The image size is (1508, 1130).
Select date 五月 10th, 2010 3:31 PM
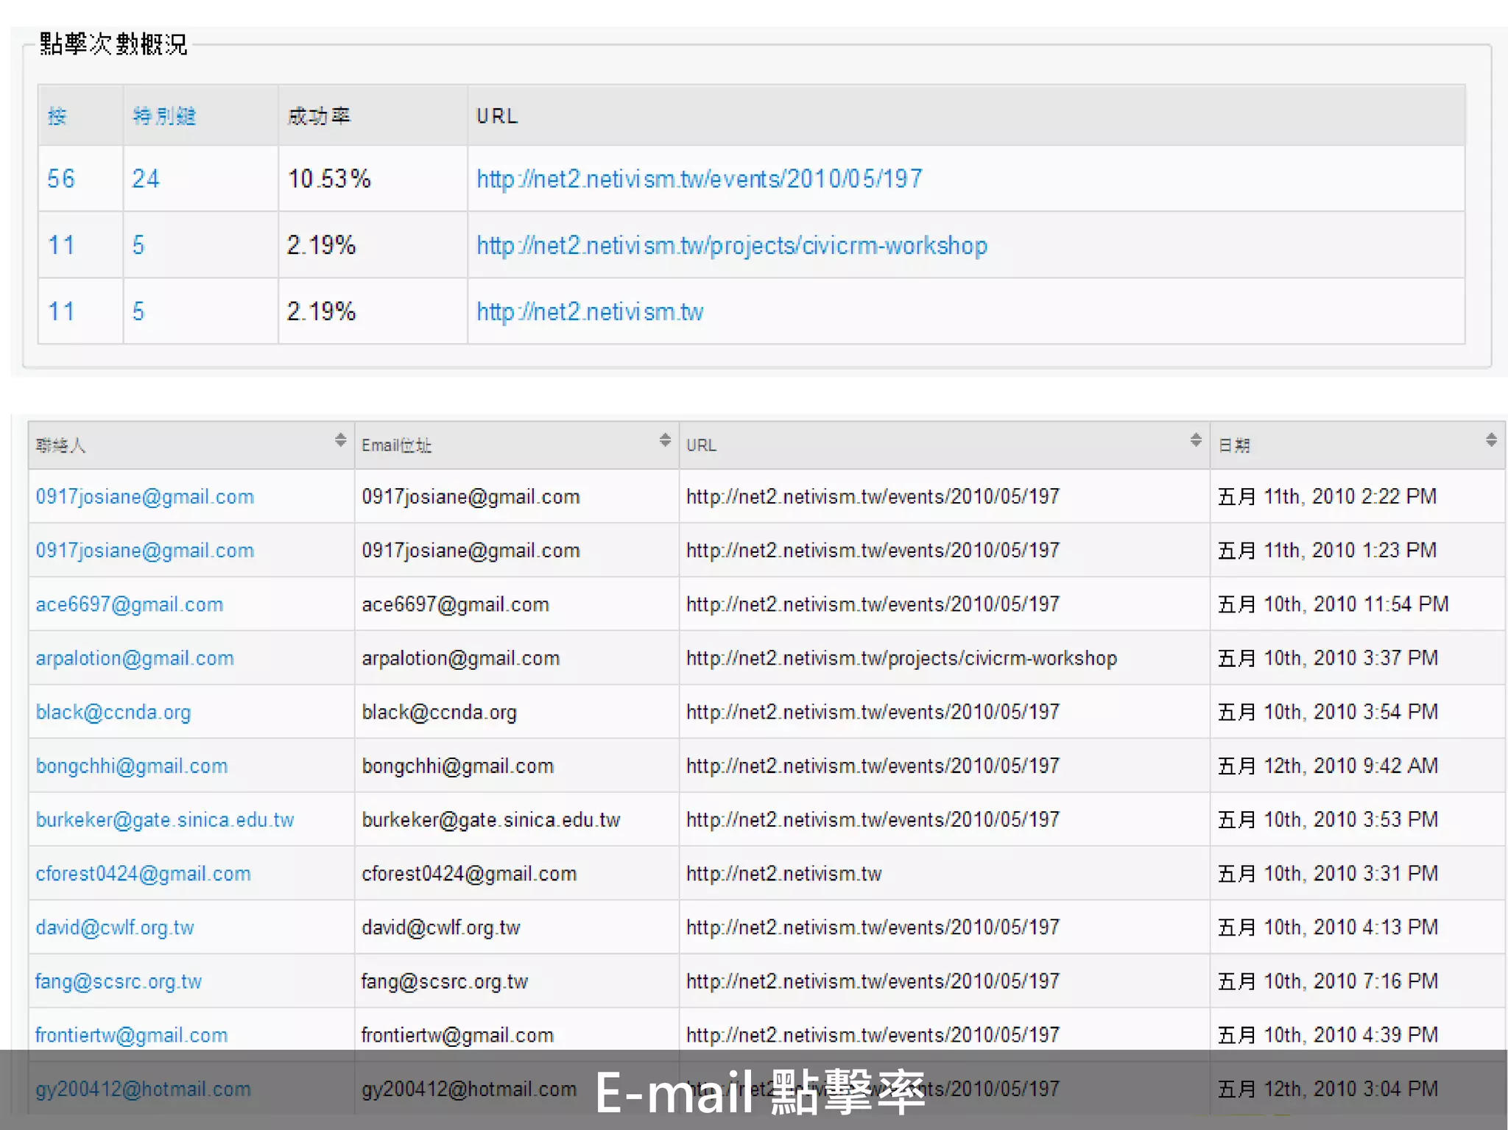[1328, 873]
